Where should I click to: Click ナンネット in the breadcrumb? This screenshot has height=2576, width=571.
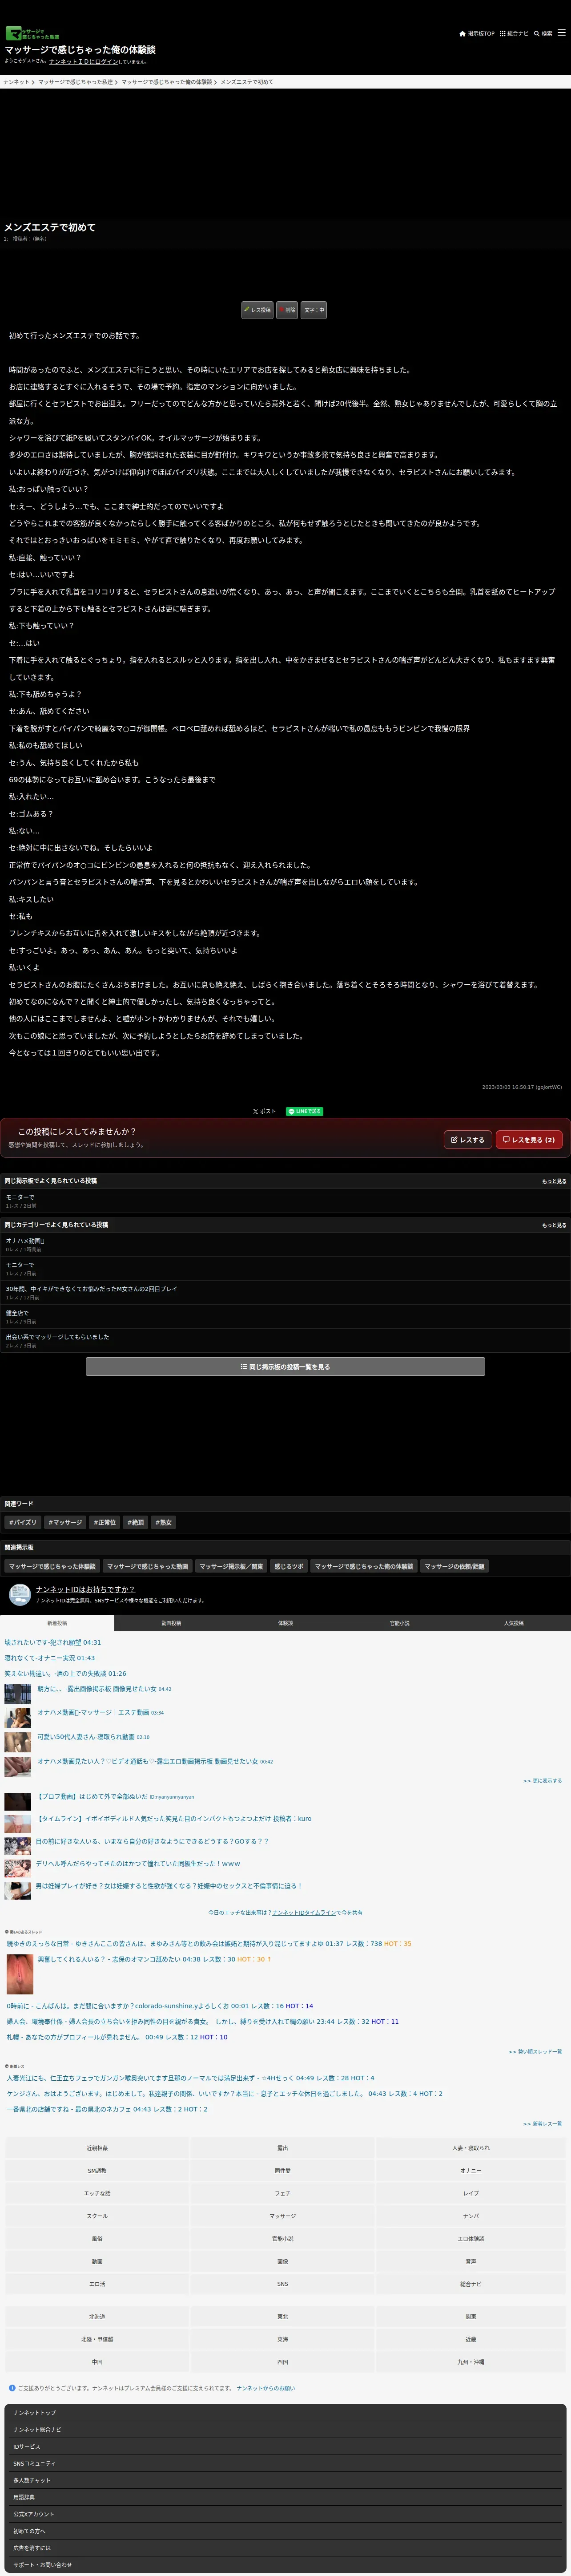click(16, 82)
